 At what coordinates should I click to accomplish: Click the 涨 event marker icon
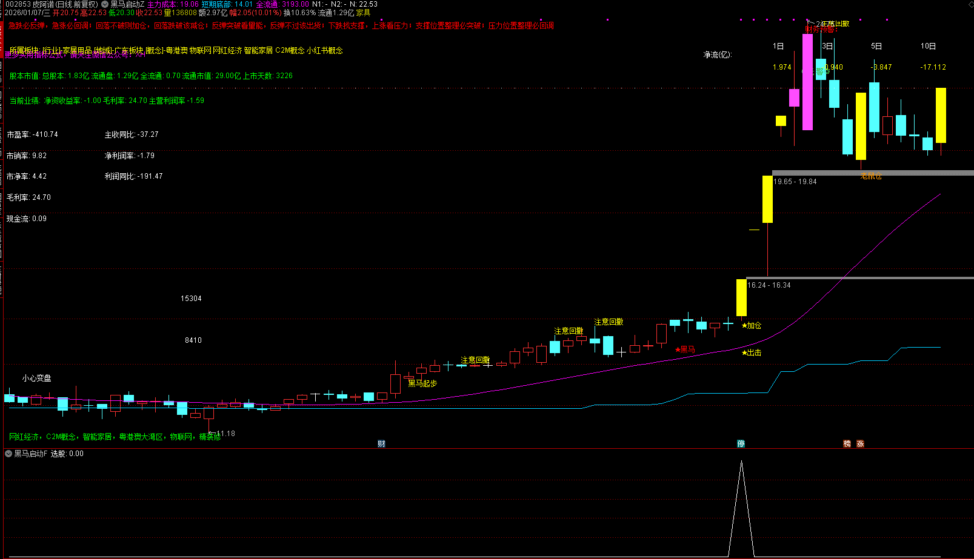pos(860,444)
